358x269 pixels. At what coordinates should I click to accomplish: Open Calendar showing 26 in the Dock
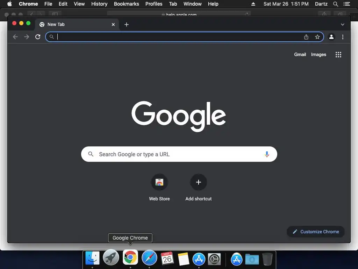pyautogui.click(x=167, y=258)
